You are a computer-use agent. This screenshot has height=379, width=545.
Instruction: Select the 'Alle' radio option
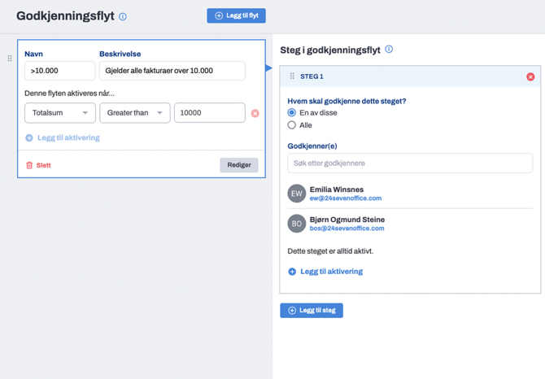(292, 125)
